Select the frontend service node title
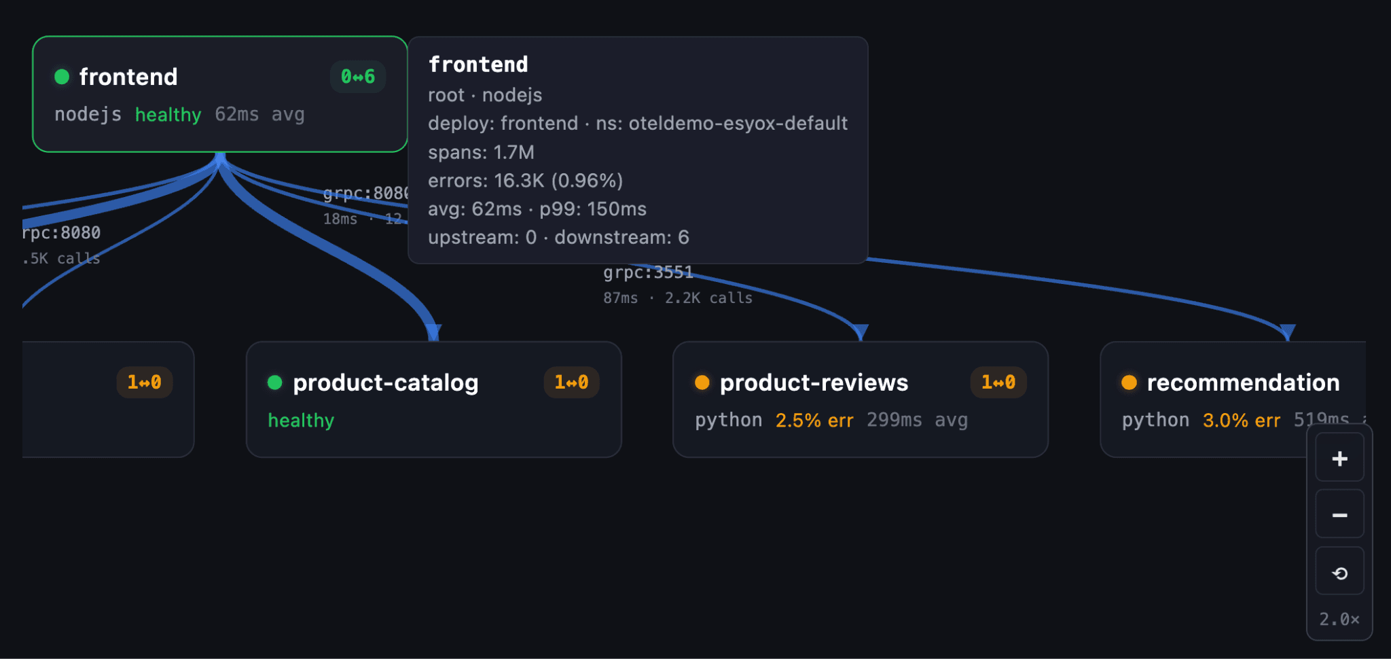Viewport: 1391px width, 659px height. coord(128,77)
